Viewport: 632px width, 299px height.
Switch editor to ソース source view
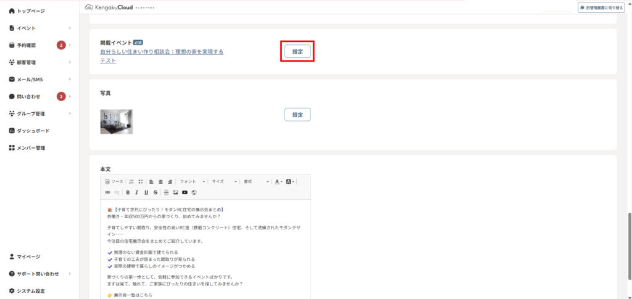[114, 182]
